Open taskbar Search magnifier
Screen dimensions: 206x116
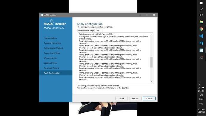pos(201,9)
